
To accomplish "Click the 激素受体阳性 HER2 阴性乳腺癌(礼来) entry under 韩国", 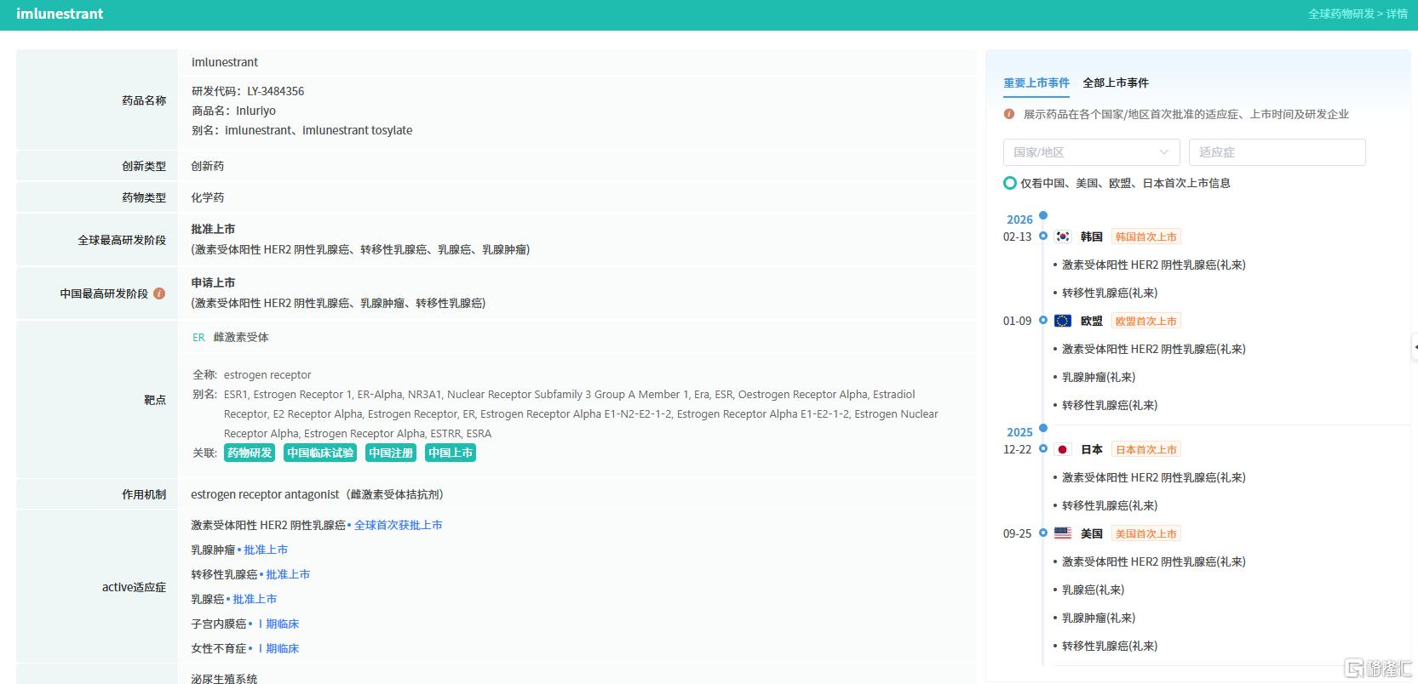I will click(x=1154, y=265).
